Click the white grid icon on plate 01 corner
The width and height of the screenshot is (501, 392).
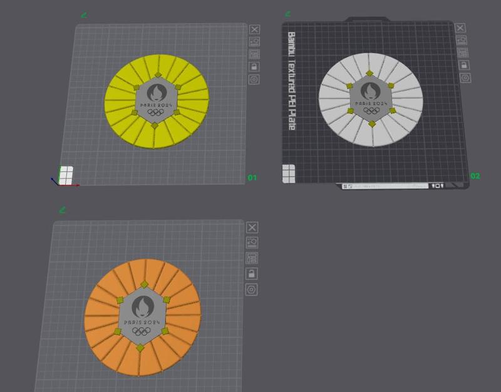coord(66,175)
